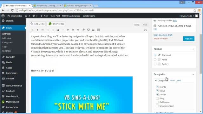This screenshot has width=203, height=114.
Task: Edit the post visibility setting
Action: coord(175,21)
